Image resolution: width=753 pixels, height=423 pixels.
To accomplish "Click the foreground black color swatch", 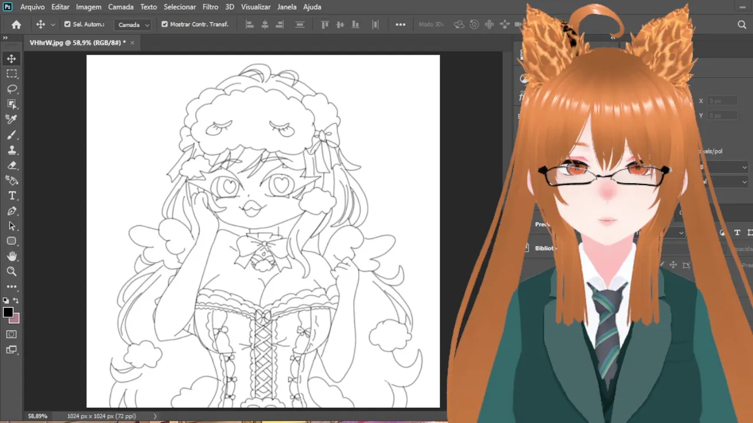I will (x=8, y=313).
